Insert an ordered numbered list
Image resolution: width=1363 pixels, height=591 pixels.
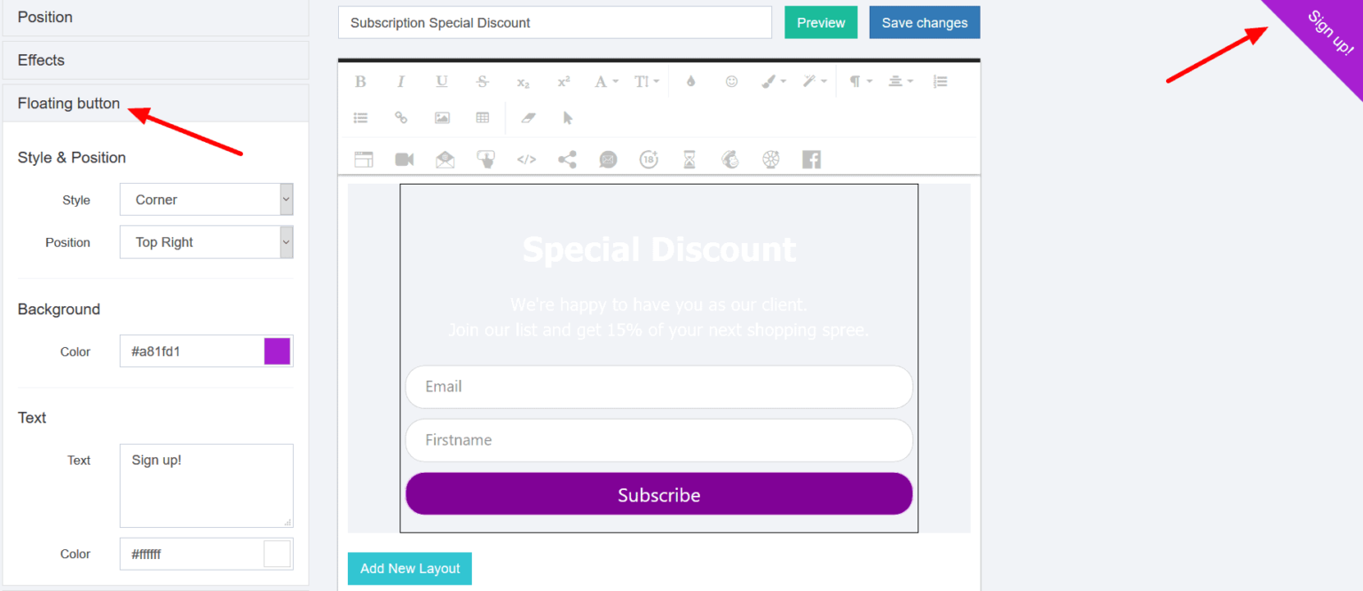coord(941,82)
